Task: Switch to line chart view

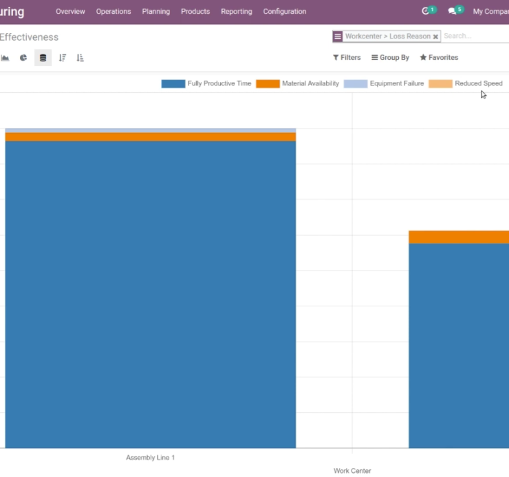Action: tap(5, 58)
